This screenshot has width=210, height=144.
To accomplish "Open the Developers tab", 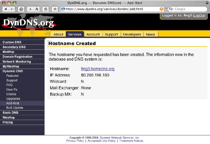I will (132, 34).
